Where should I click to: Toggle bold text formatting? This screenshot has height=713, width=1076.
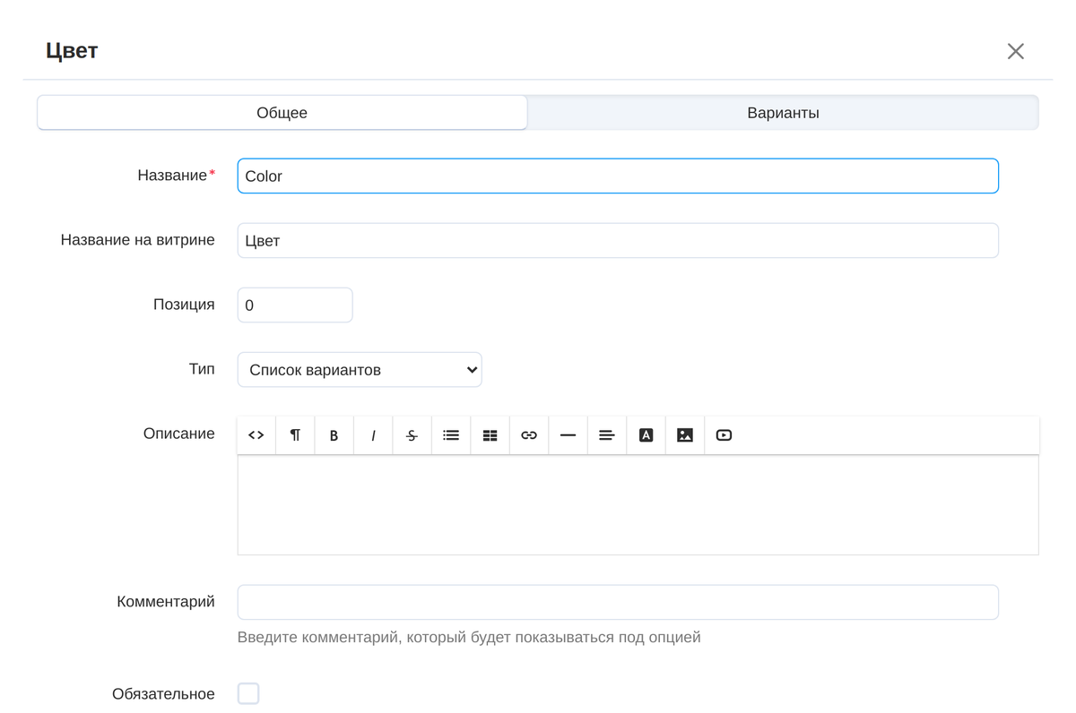(334, 435)
